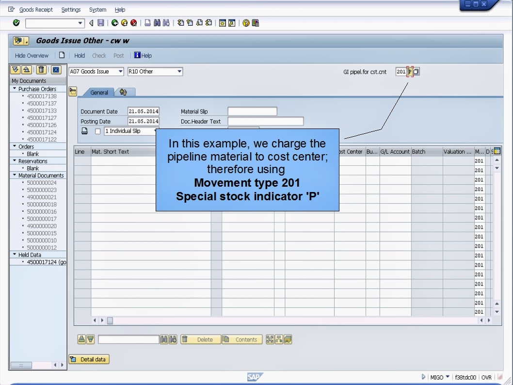This screenshot has width=513, height=385.
Task: Click the Document Date field
Action: point(144,111)
